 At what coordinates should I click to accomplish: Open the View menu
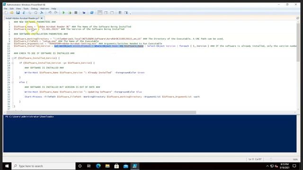point(18,8)
